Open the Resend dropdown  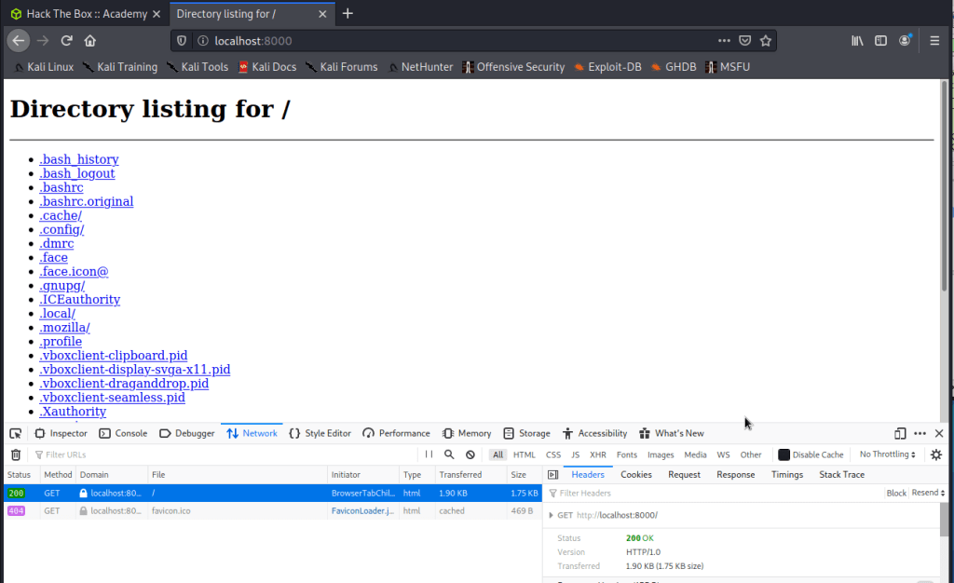[929, 493]
